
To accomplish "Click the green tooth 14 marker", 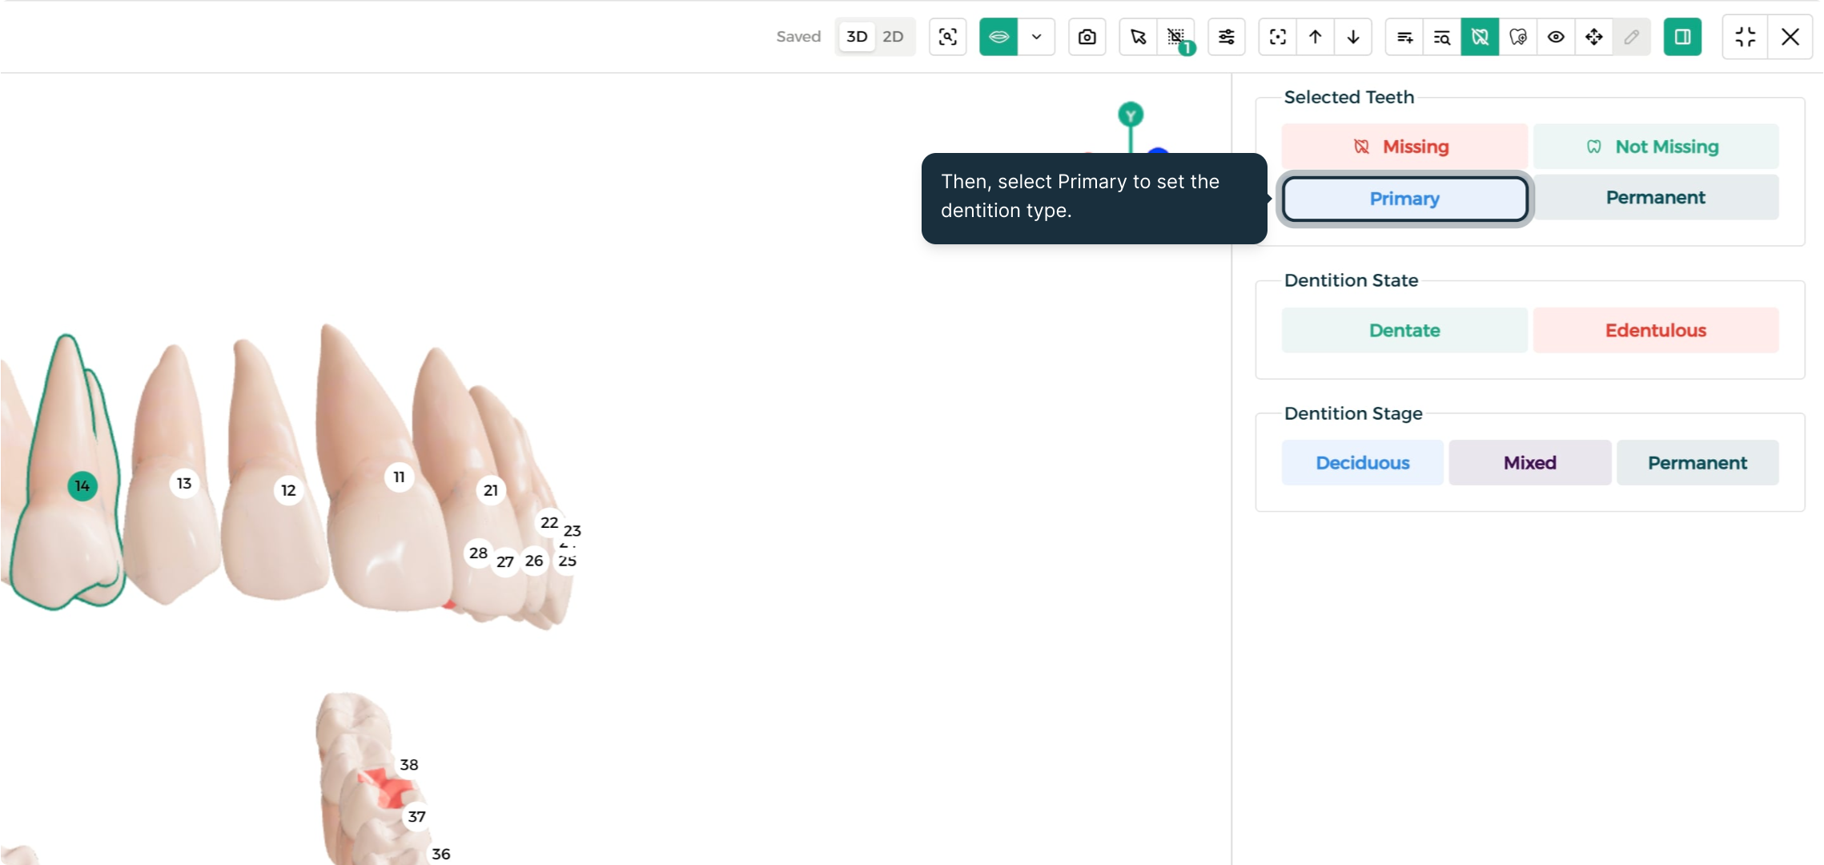I will pyautogui.click(x=82, y=485).
